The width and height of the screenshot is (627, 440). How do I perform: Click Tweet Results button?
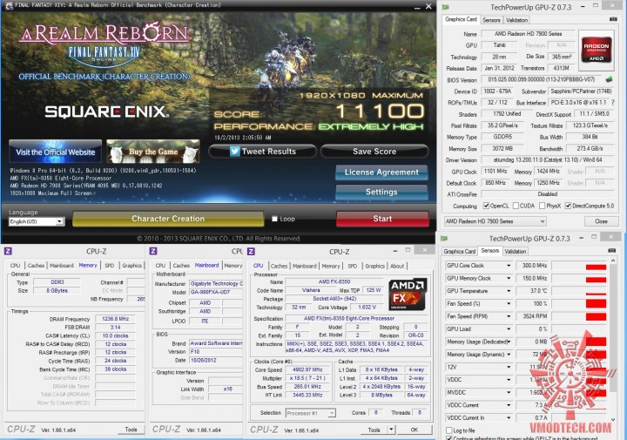click(263, 152)
